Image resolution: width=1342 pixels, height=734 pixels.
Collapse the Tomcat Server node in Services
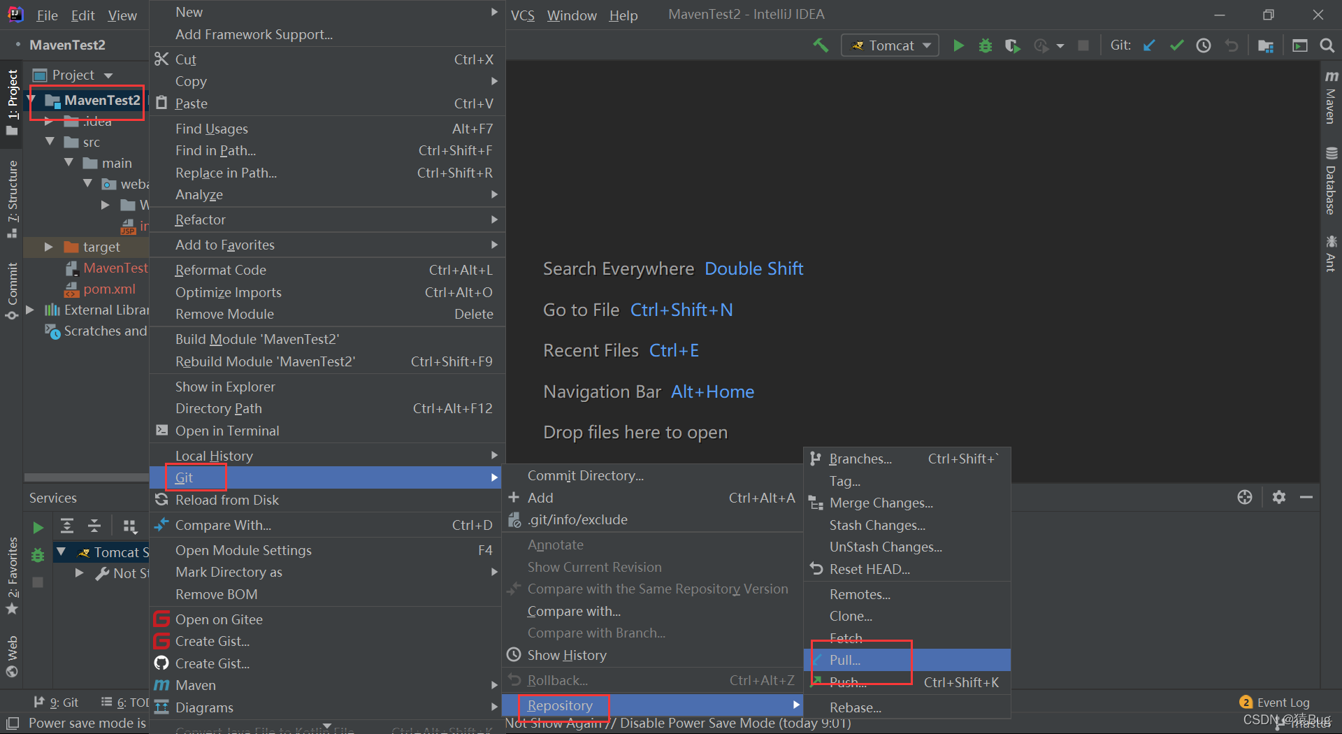pos(61,552)
